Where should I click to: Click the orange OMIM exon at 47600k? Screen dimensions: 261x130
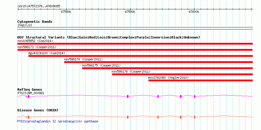[x=195, y=117]
